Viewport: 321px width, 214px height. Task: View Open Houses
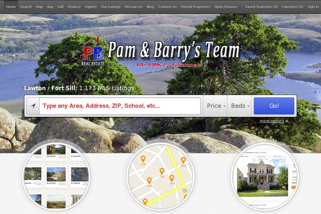pos(226,7)
